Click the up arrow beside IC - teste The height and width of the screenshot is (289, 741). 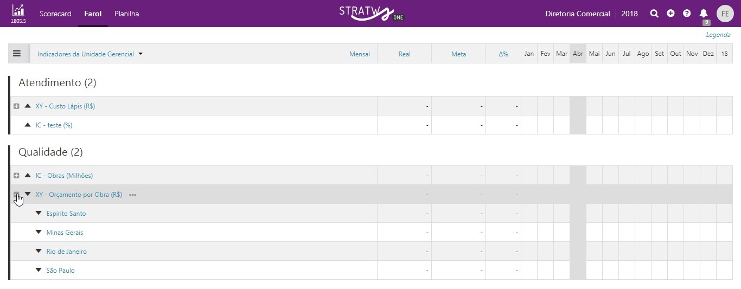28,125
